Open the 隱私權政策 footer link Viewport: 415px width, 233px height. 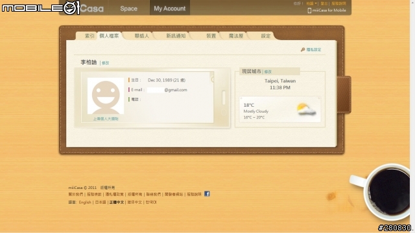[x=115, y=194]
